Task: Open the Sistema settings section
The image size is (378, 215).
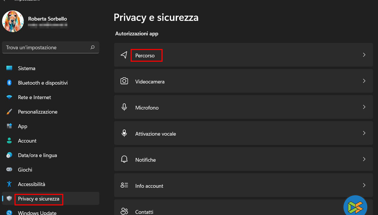Action: click(x=27, y=68)
